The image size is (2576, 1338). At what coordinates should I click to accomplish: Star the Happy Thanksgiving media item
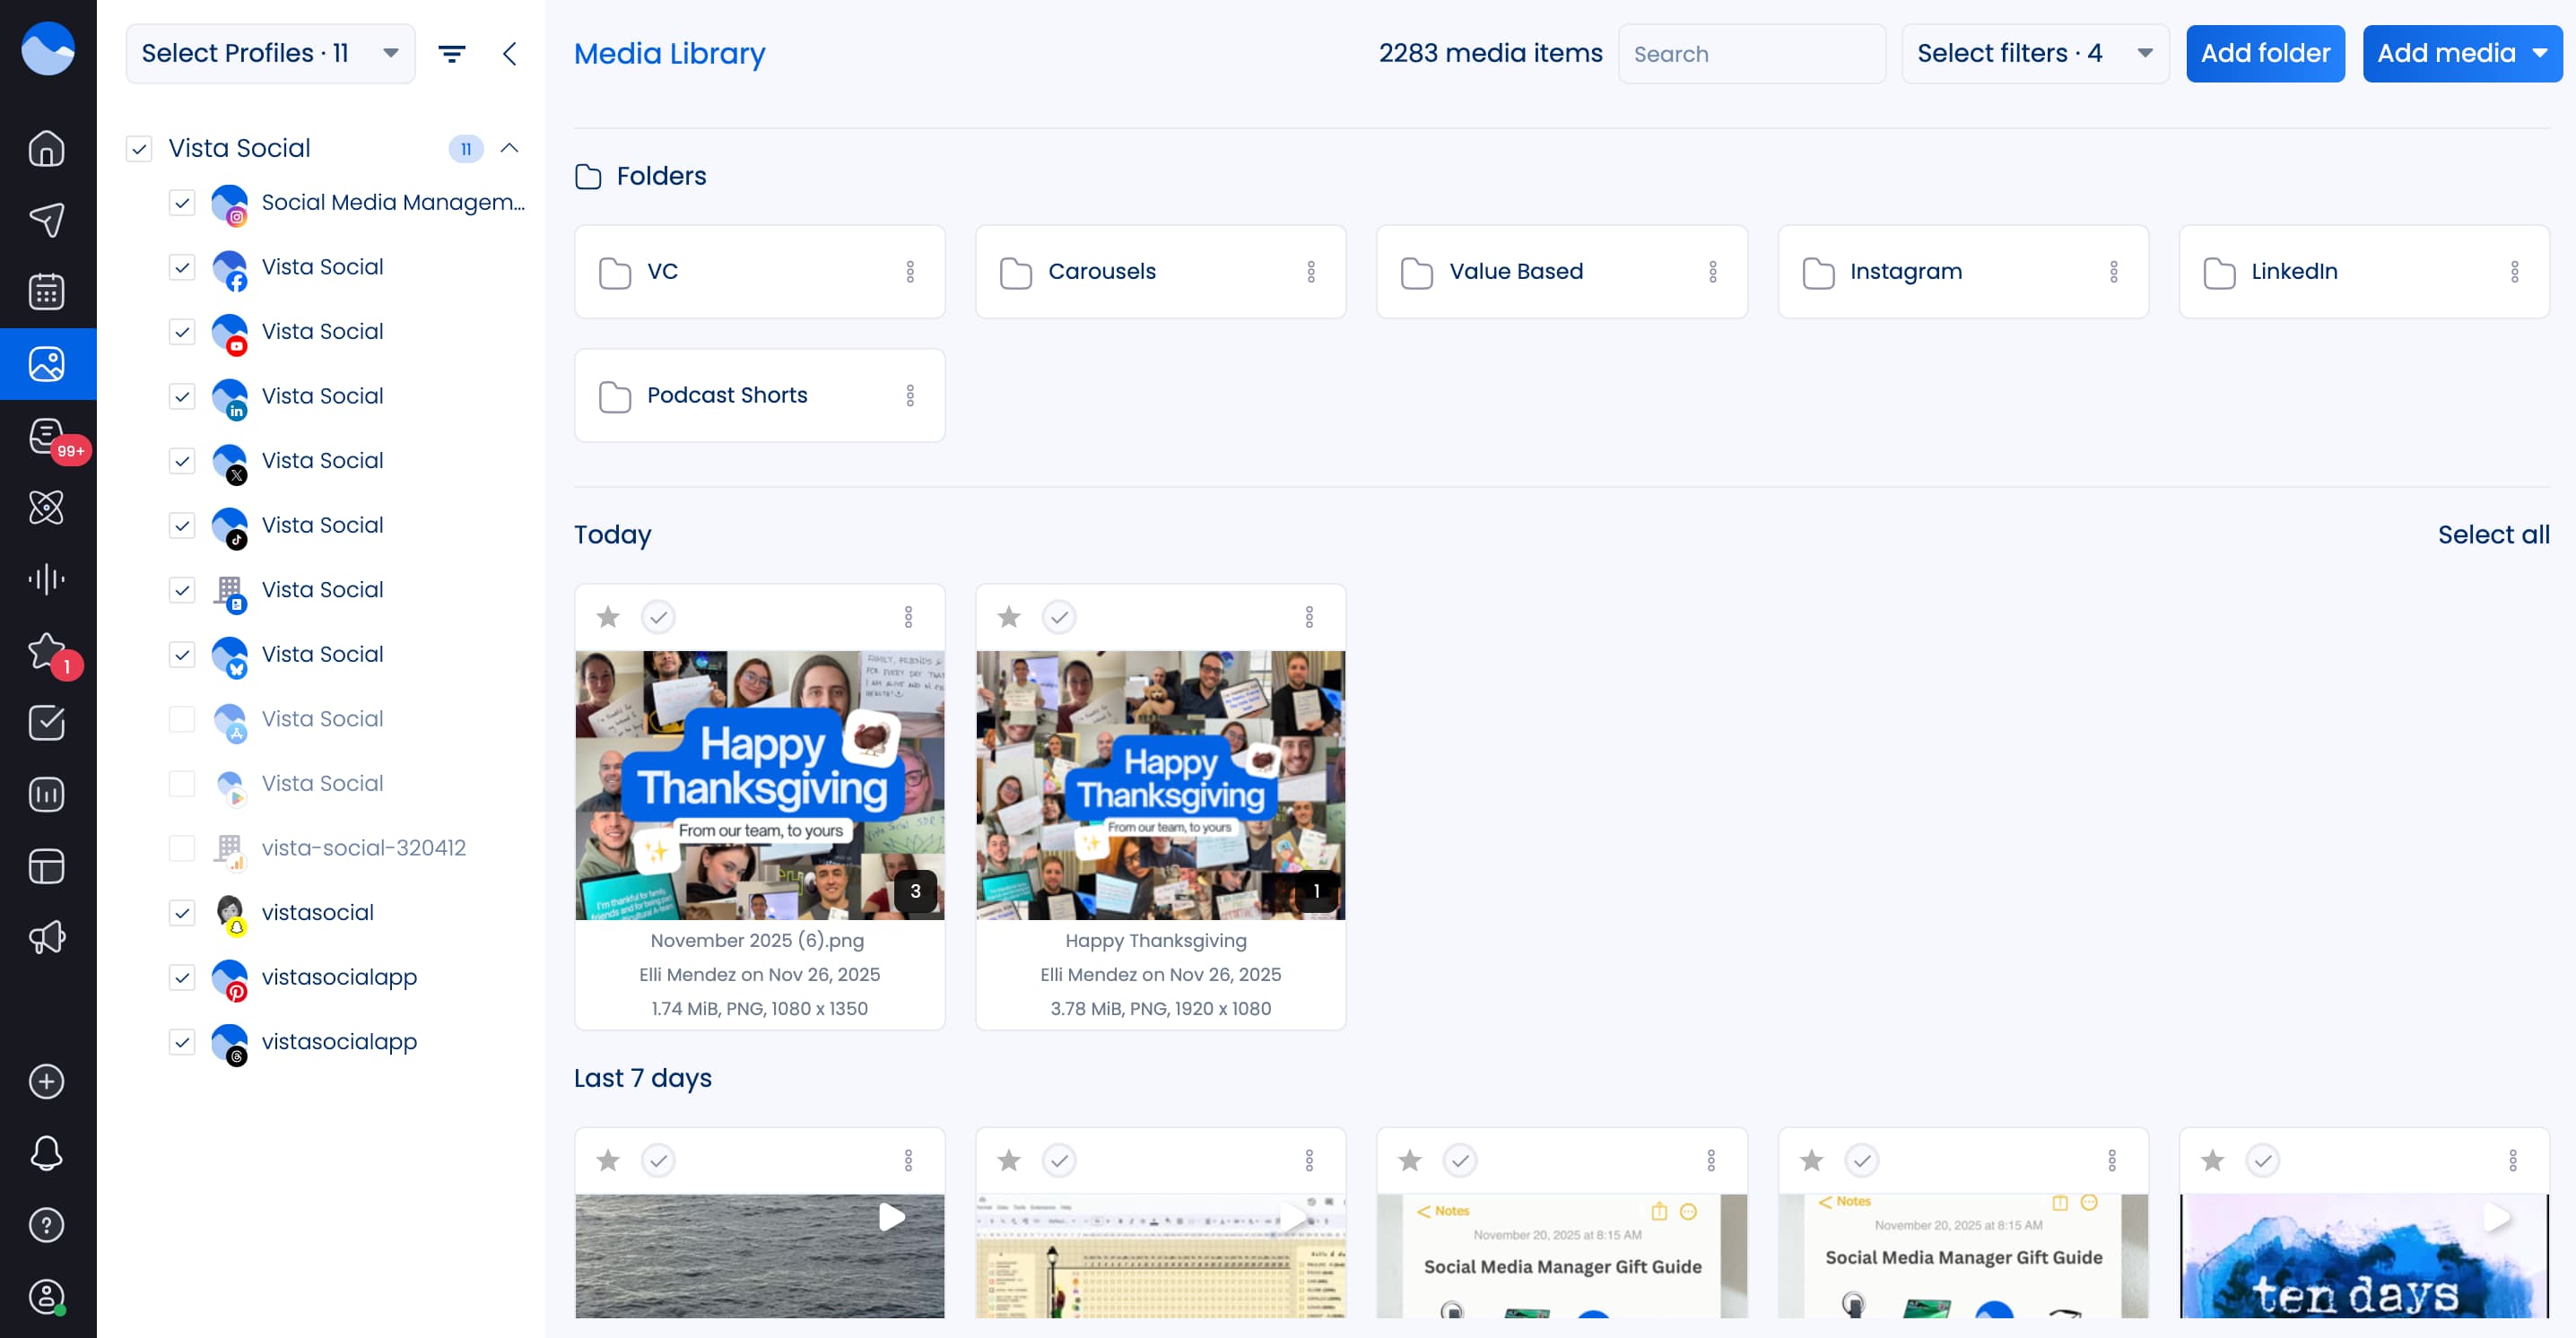coord(1009,617)
